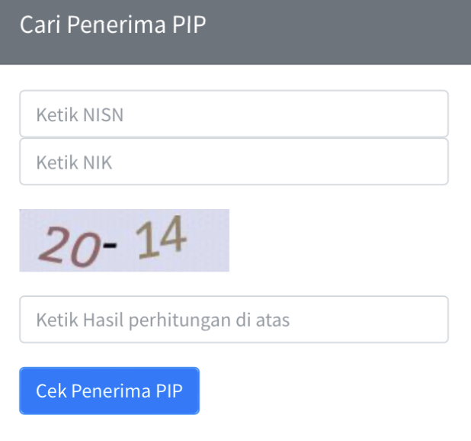The width and height of the screenshot is (471, 441).
Task: Click the Cek Penerima PIP button
Action: click(x=109, y=391)
